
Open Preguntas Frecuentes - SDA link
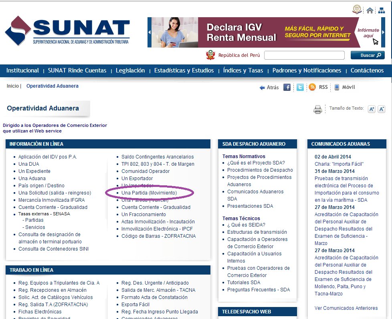259,289
